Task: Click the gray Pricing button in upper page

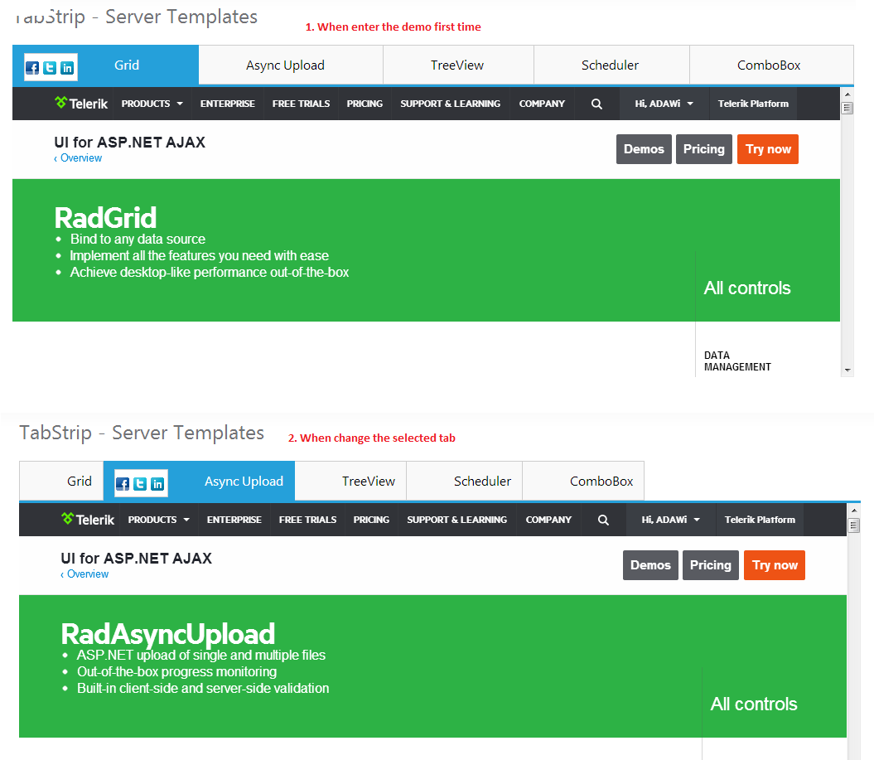Action: point(704,149)
